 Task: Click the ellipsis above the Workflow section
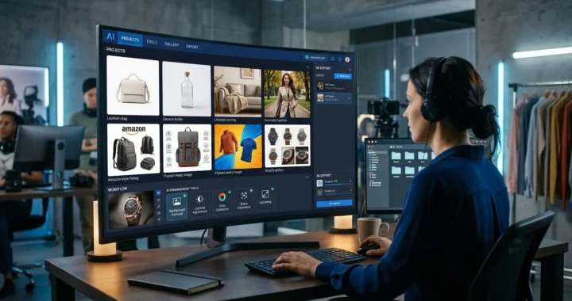tap(307, 177)
